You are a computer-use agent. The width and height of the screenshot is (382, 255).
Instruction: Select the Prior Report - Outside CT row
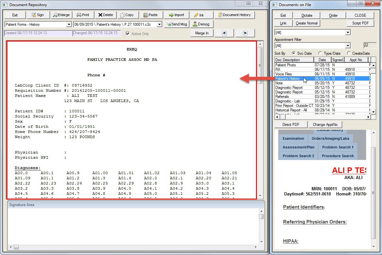click(323, 106)
